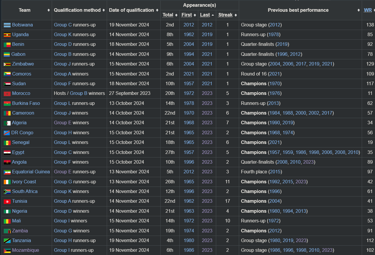Select Botswana's WR value 138
Viewport: 375px width, 255px height.
tap(370, 25)
